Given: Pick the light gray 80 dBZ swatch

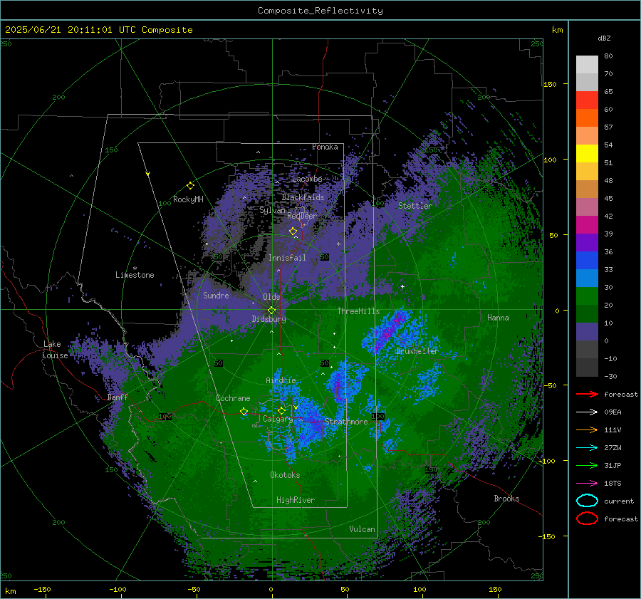Looking at the screenshot, I should (587, 64).
